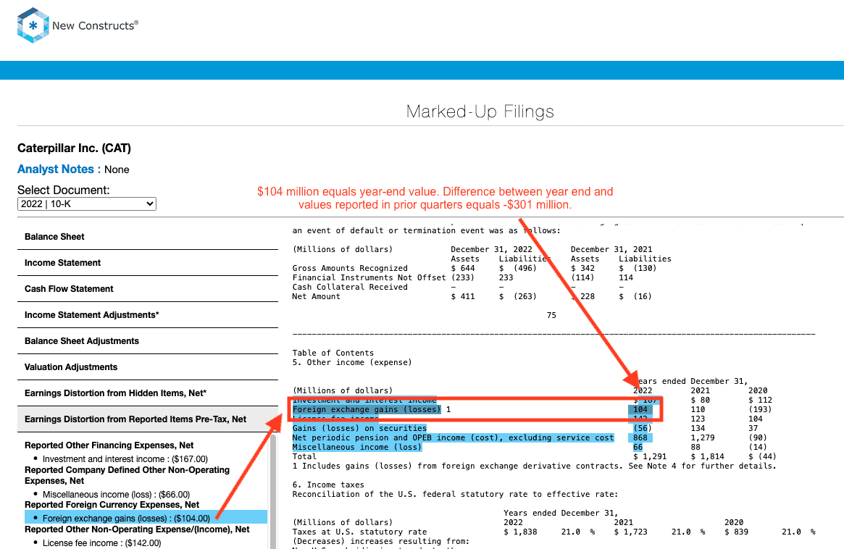844x549 pixels.
Task: Click highlighted (56) value in filing
Action: point(640,429)
